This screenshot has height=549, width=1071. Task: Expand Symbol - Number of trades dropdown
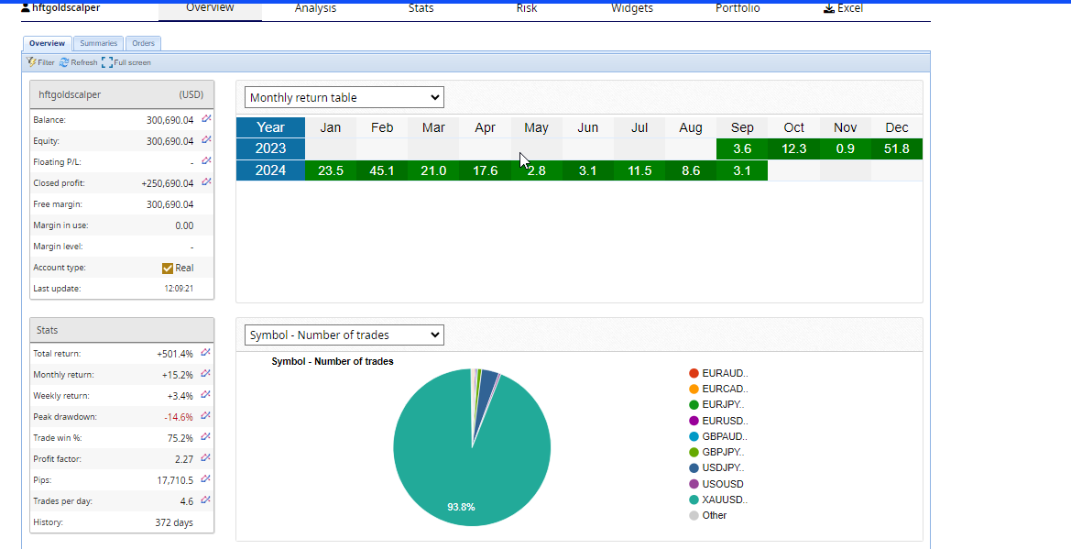[x=344, y=335]
